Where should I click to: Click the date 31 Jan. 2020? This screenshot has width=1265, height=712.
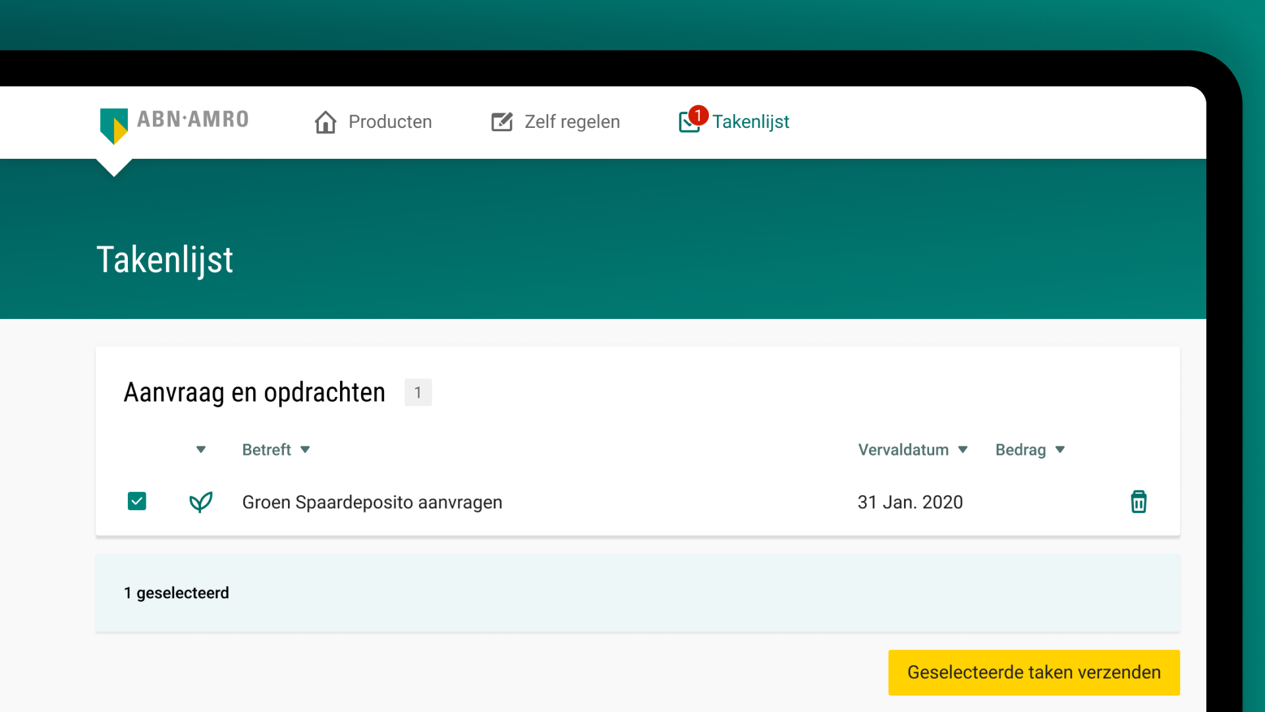[910, 502]
